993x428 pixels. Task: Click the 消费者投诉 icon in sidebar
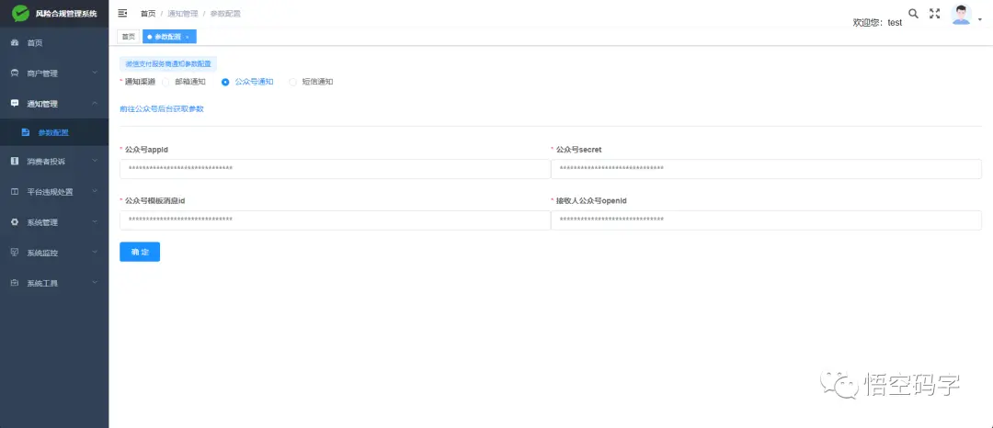point(15,162)
